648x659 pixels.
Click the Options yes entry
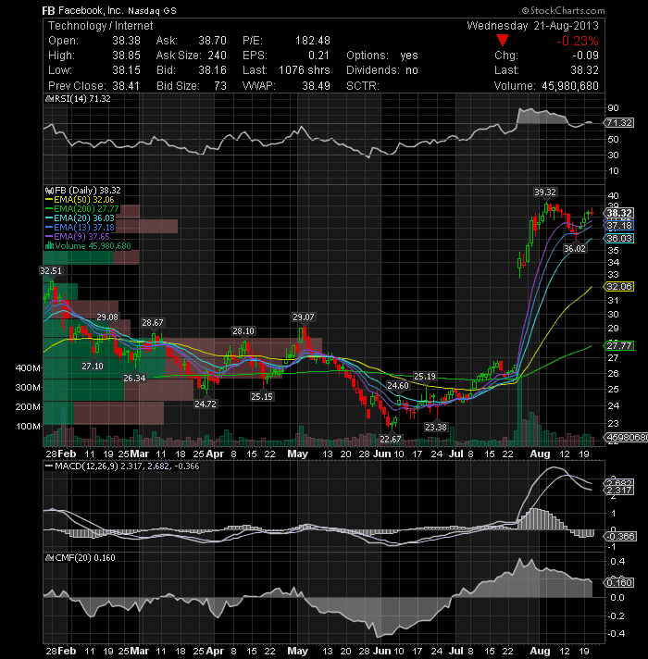click(382, 56)
